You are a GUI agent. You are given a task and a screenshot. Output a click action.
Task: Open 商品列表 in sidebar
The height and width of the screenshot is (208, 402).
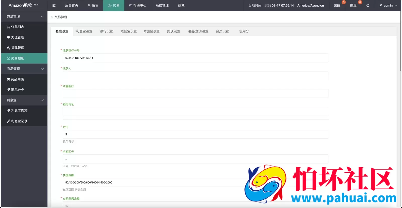click(x=24, y=79)
